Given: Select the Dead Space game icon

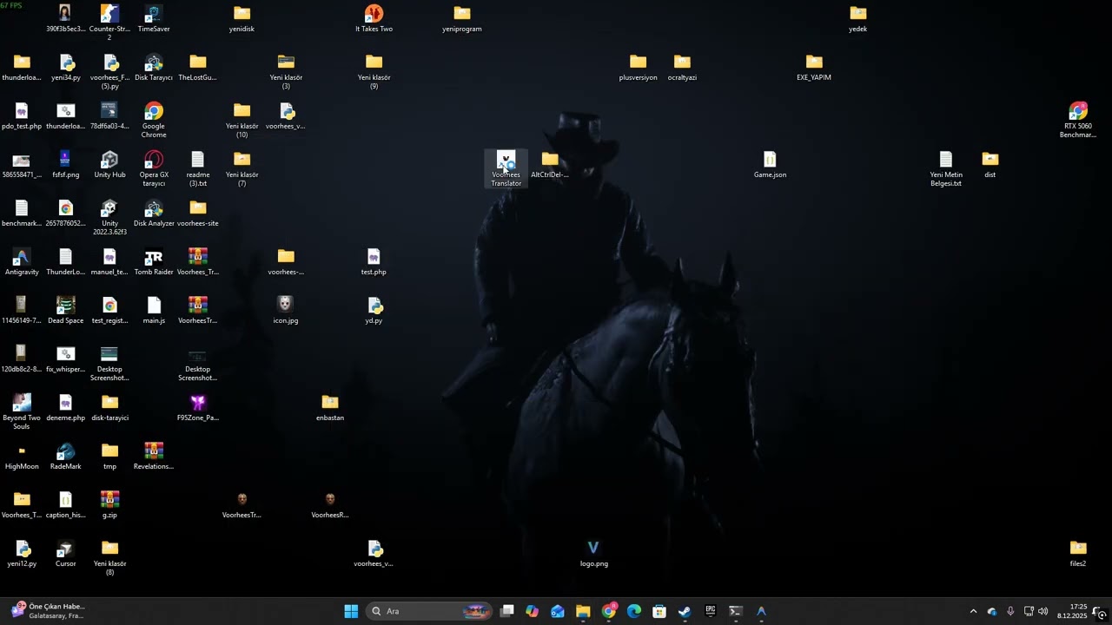Looking at the screenshot, I should [66, 311].
